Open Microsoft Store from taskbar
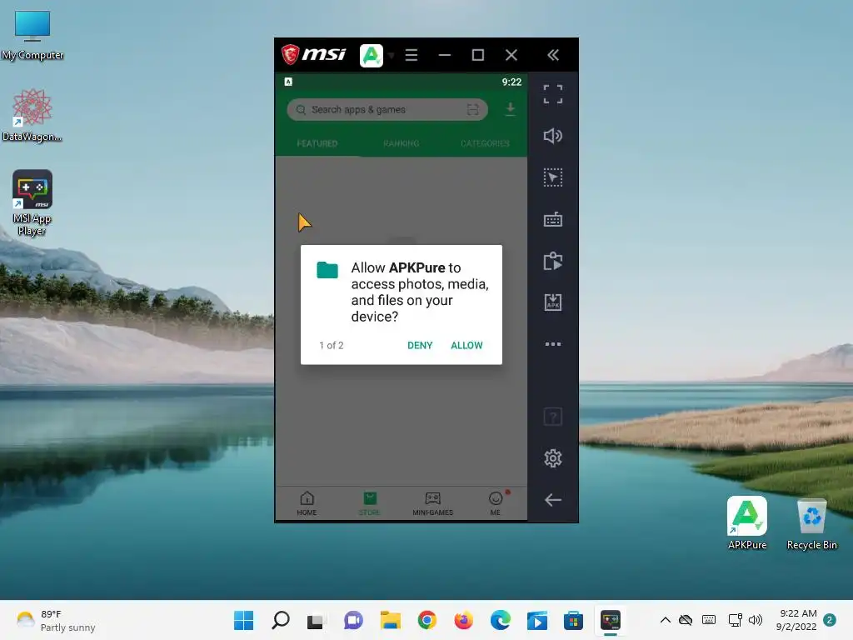Image resolution: width=853 pixels, height=640 pixels. [x=573, y=620]
